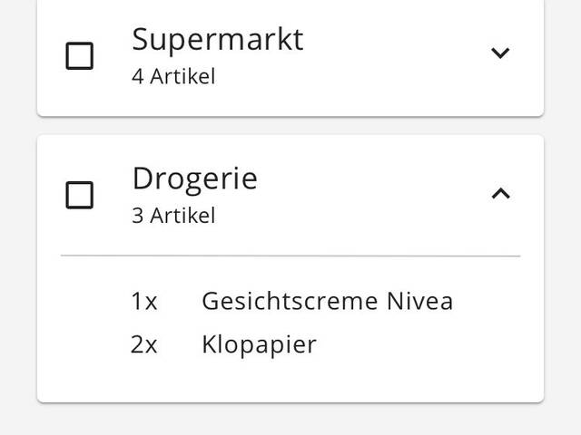Viewport: 581px width, 435px height.
Task: Click the "4 Artikel" subtitle
Action: (x=173, y=77)
